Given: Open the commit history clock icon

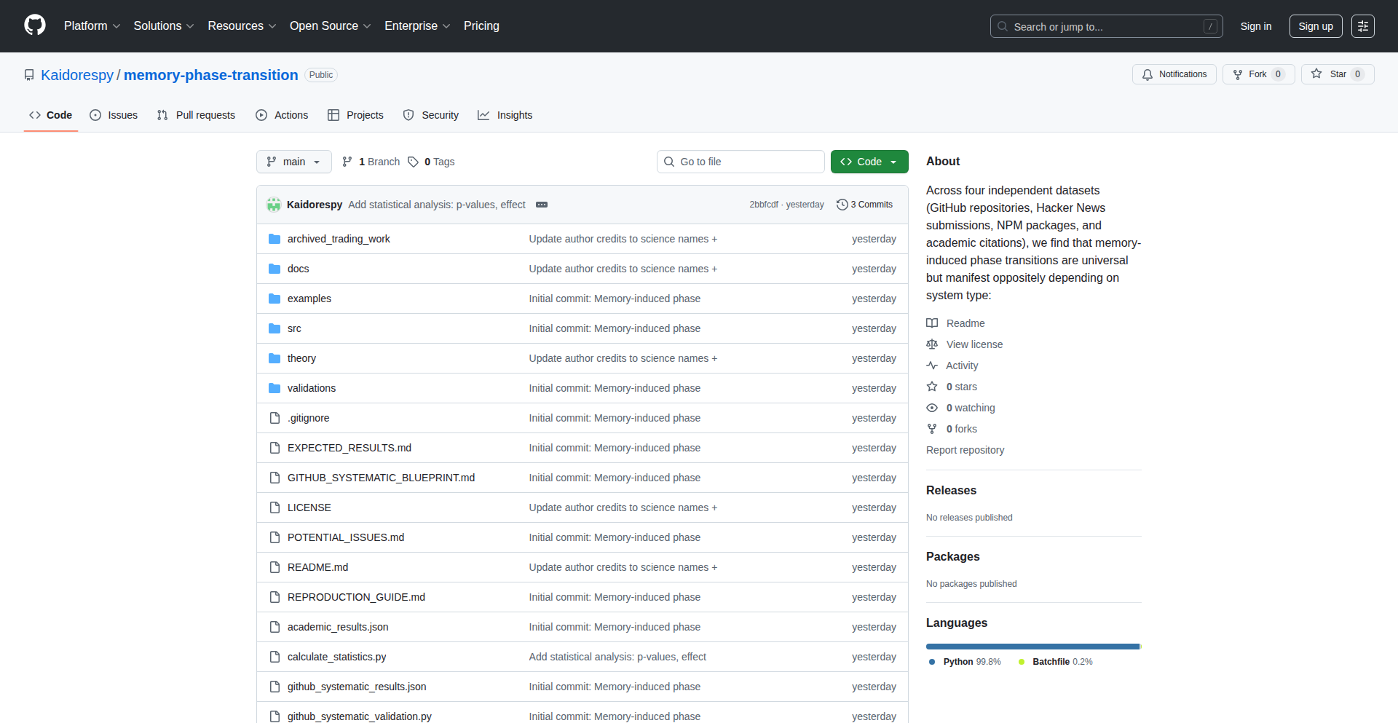Looking at the screenshot, I should point(842,205).
